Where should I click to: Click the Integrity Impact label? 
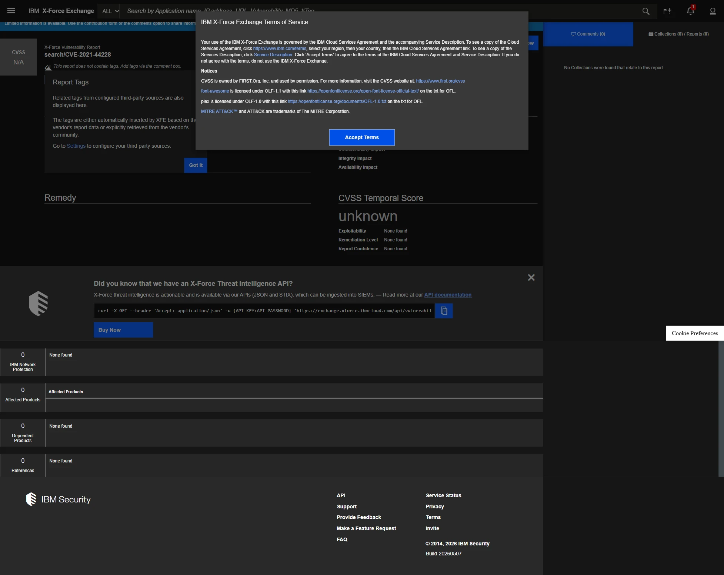point(354,158)
